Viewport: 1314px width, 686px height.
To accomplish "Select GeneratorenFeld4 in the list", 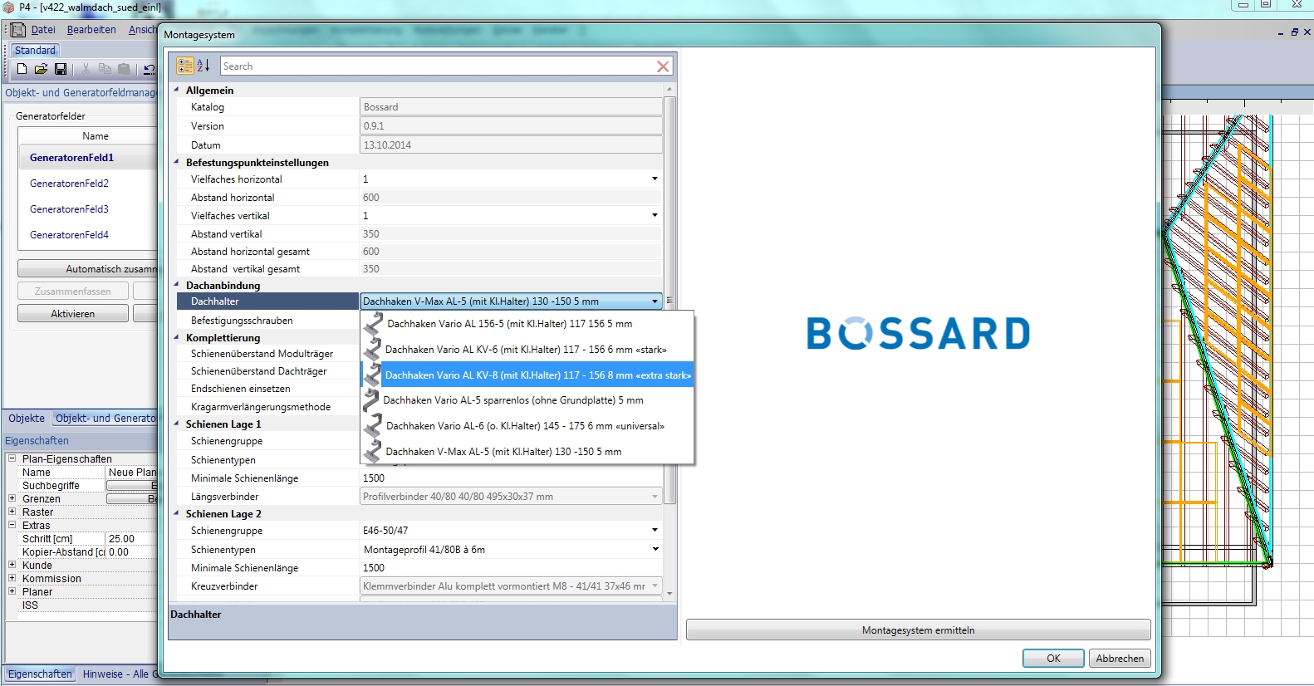I will (x=87, y=235).
